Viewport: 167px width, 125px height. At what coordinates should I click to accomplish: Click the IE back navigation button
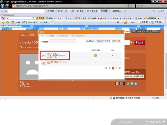tap(3, 6)
